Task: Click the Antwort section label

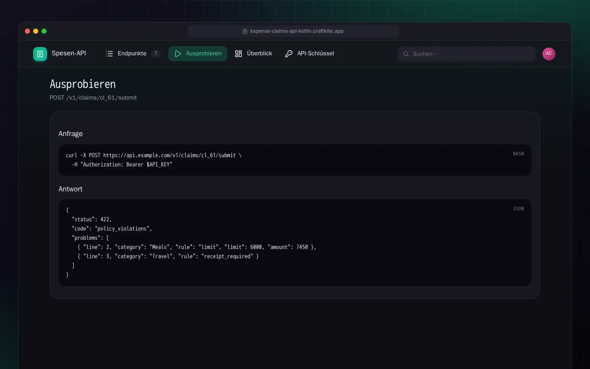Action: 71,189
